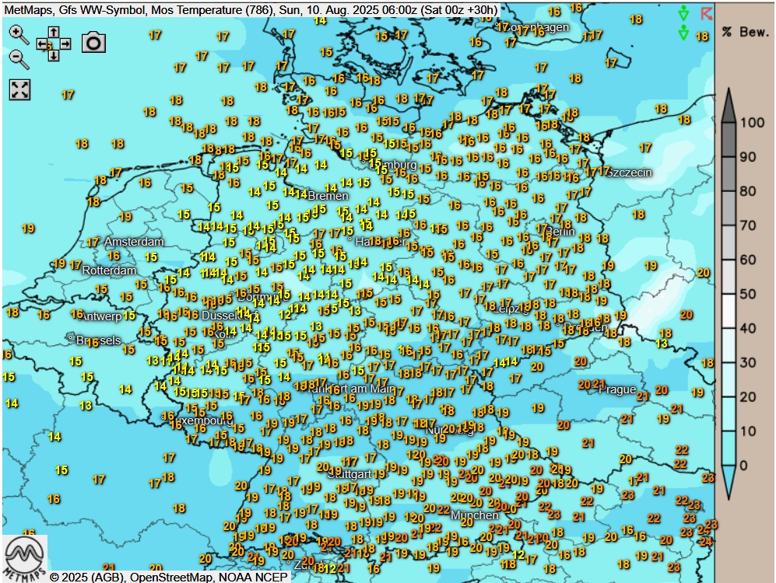Screen dimensions: 776x583
Task: Click the MetMaps logo
Action: (x=25, y=557)
